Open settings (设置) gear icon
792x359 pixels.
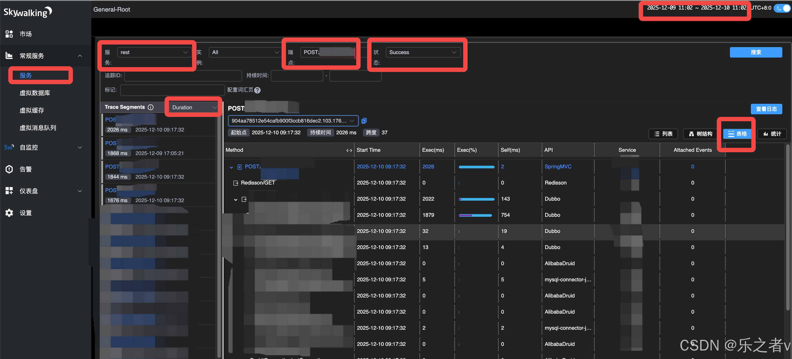pyautogui.click(x=9, y=213)
